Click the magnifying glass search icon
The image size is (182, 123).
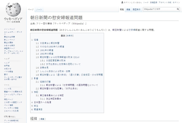pyautogui.click(x=178, y=9)
